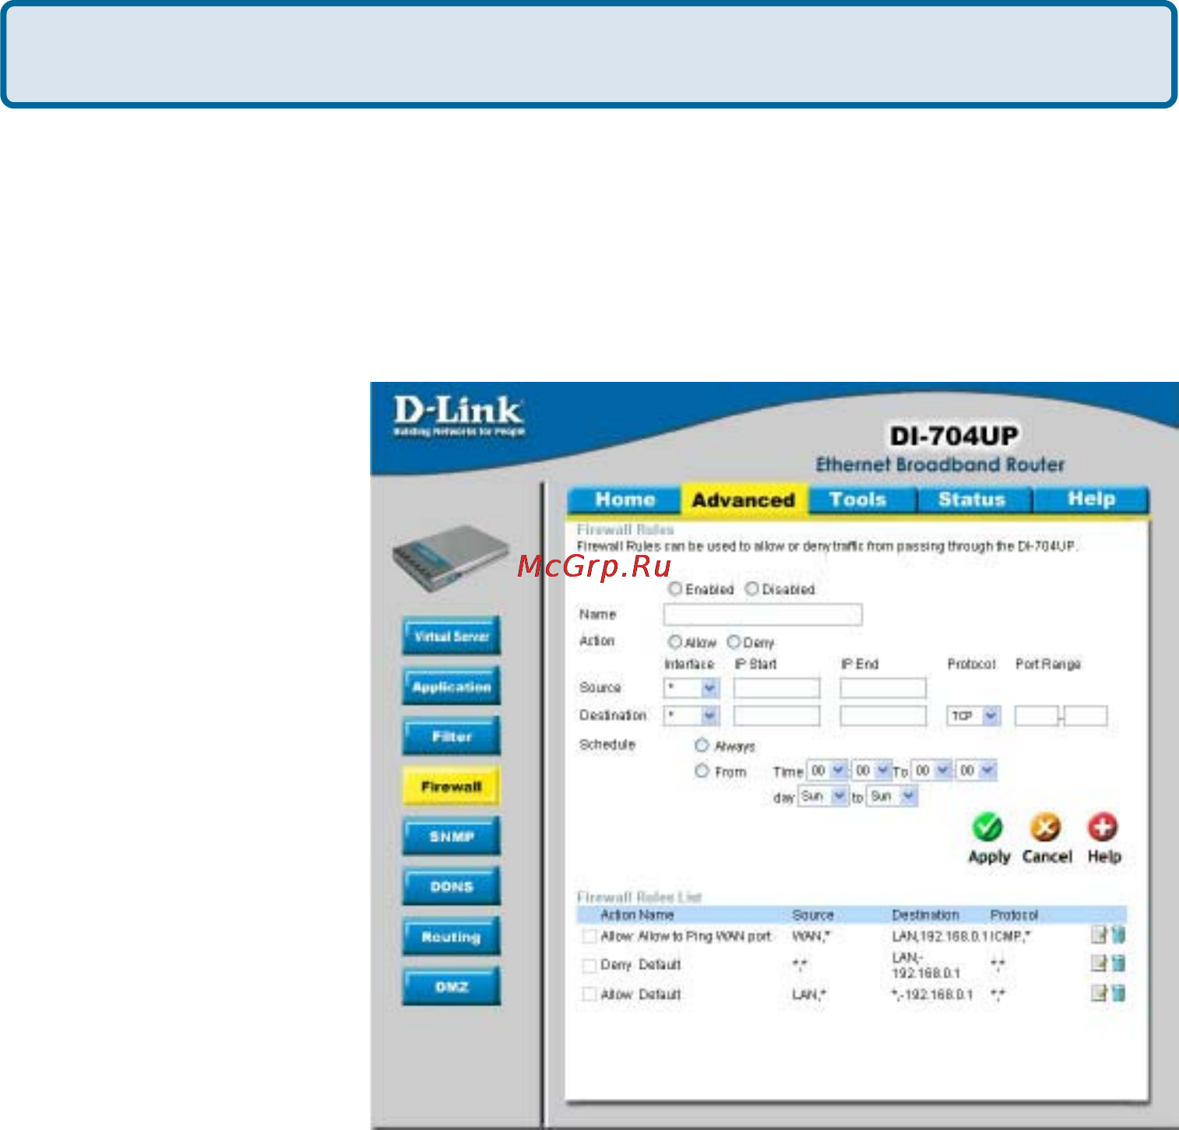Screen dimensions: 1179x1130
Task: Click the Apply text label
Action: pos(989,856)
